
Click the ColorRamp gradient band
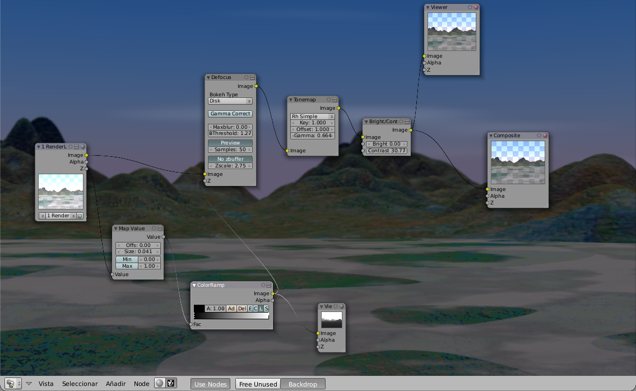[x=231, y=315]
